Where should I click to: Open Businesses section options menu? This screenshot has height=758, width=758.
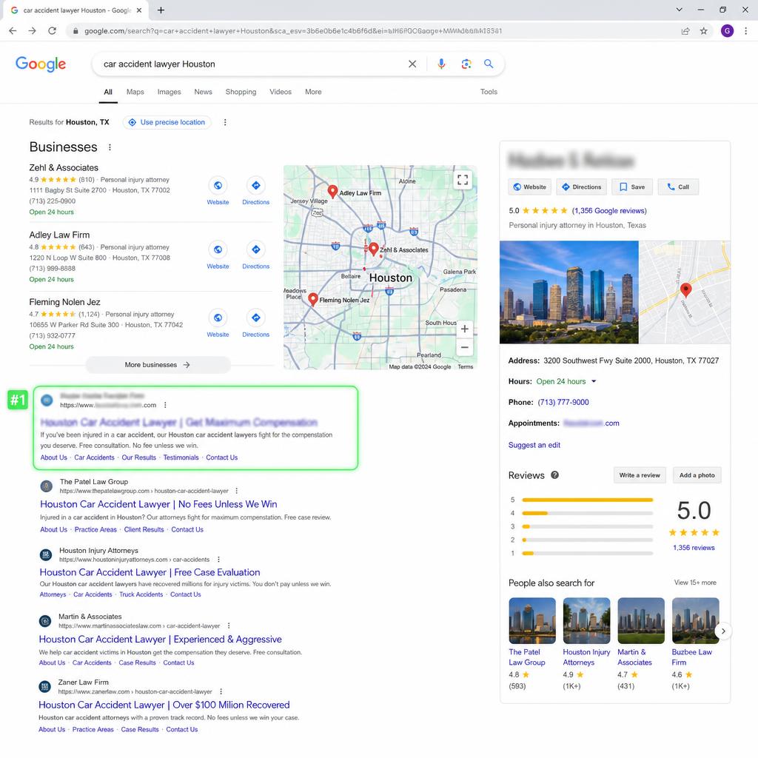[x=110, y=147]
